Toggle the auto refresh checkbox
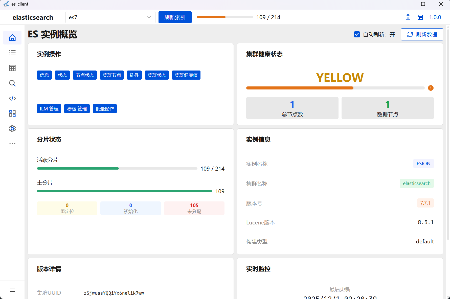 pos(357,34)
